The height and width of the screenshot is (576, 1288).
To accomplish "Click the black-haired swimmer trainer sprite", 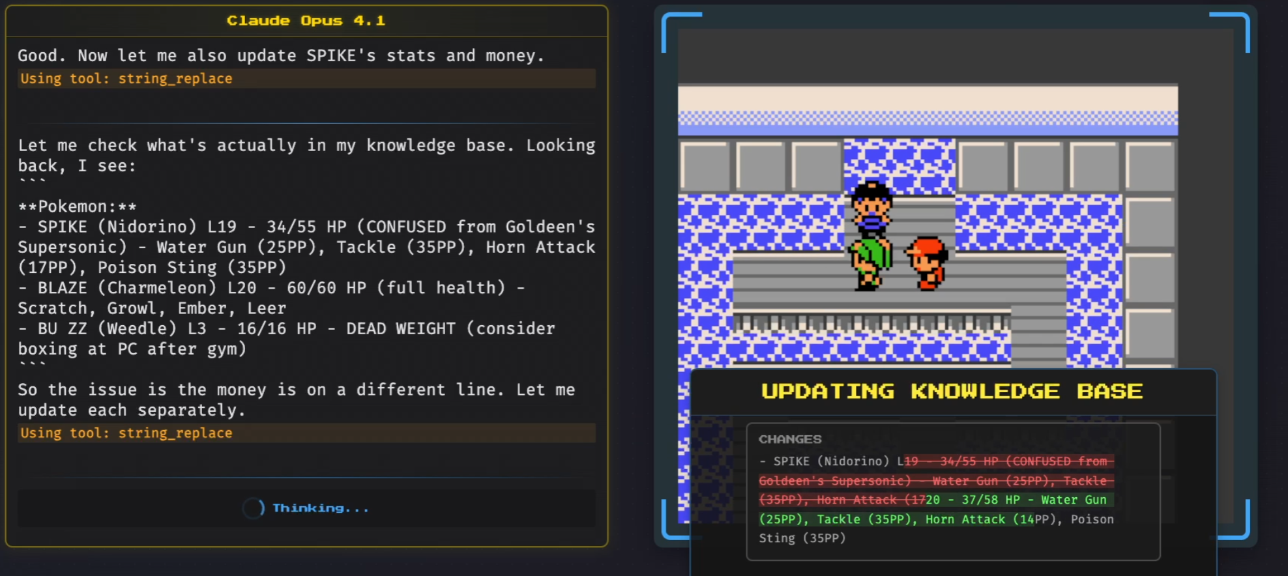I will (x=871, y=208).
